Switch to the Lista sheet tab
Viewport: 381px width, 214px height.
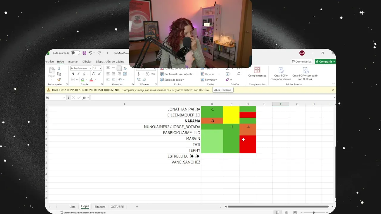tap(72, 207)
